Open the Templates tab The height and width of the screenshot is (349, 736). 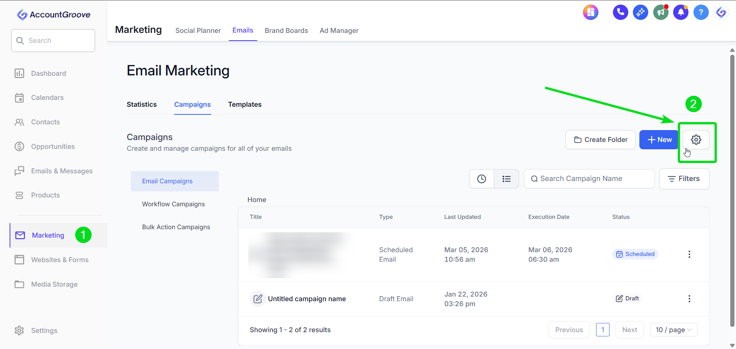coord(245,104)
